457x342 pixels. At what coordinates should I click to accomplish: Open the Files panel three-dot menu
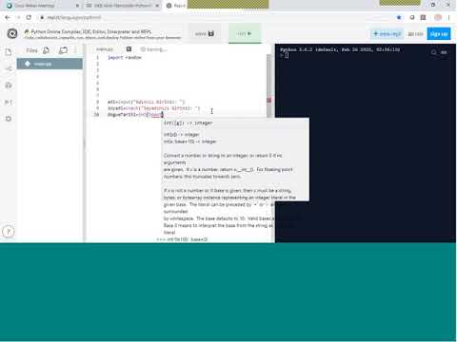tap(75, 50)
